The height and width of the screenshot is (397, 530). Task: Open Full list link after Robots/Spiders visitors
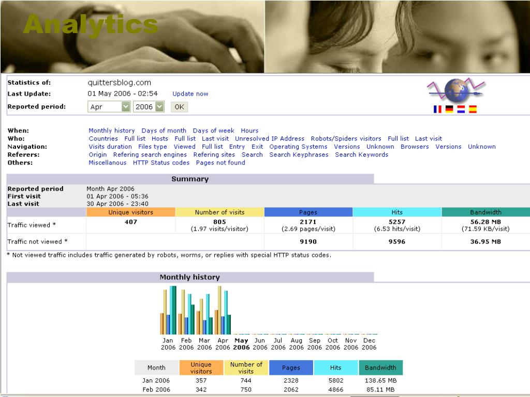click(398, 139)
